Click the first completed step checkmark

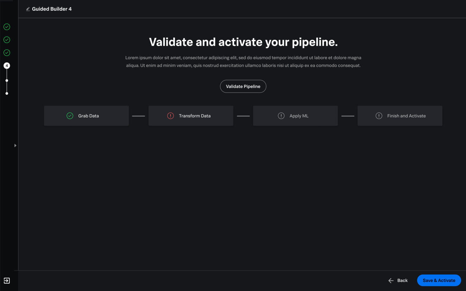(7, 27)
